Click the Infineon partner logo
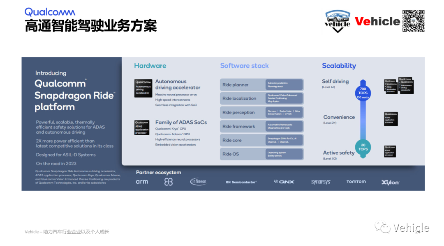This screenshot has height=246, width=444. coord(198,182)
